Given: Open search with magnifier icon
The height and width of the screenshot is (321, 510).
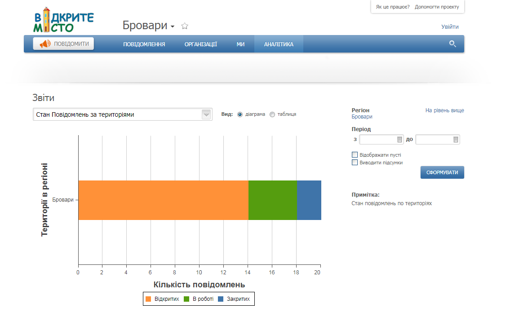Looking at the screenshot, I should [452, 44].
